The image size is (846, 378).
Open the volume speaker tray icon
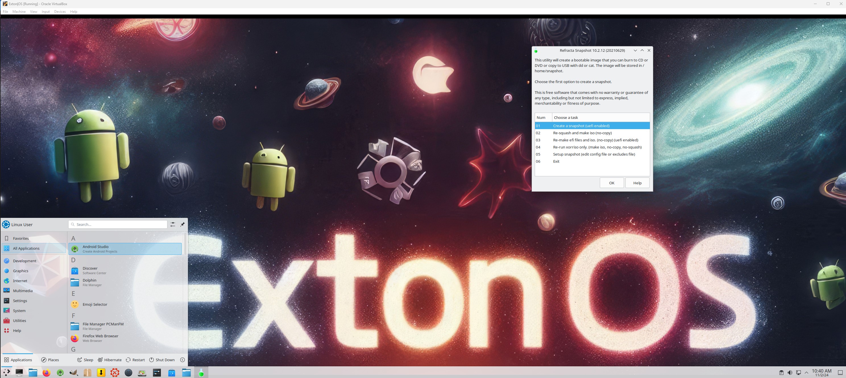[x=790, y=372]
